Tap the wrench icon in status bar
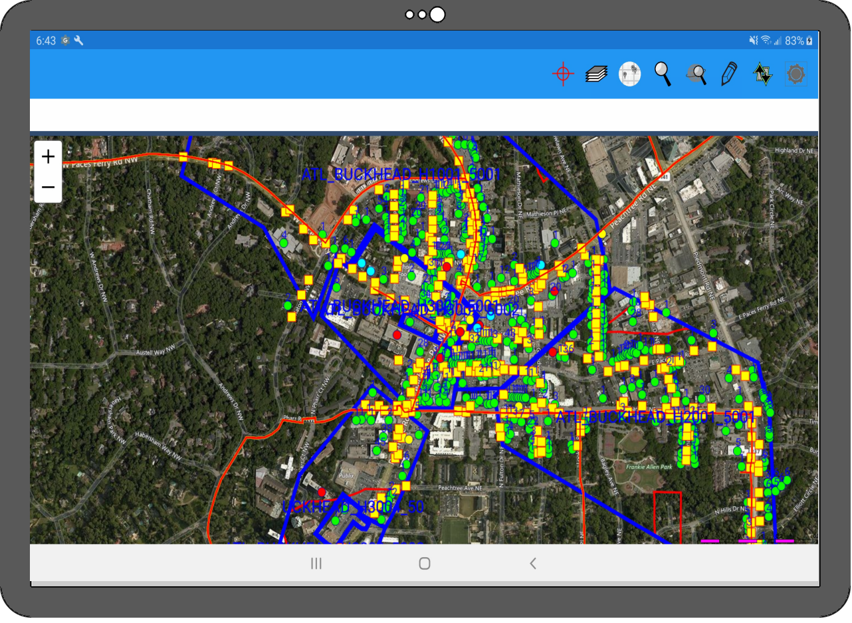This screenshot has height=623, width=852. [x=78, y=41]
